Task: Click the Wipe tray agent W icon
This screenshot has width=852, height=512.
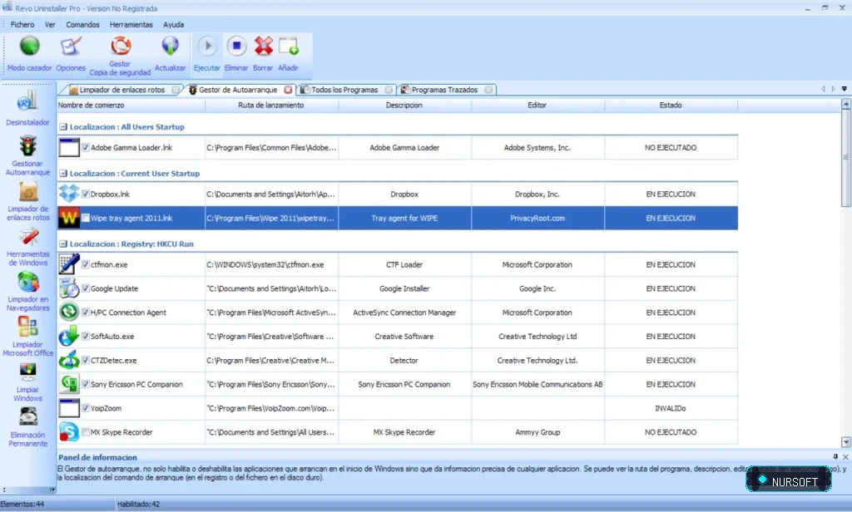Action: point(69,218)
